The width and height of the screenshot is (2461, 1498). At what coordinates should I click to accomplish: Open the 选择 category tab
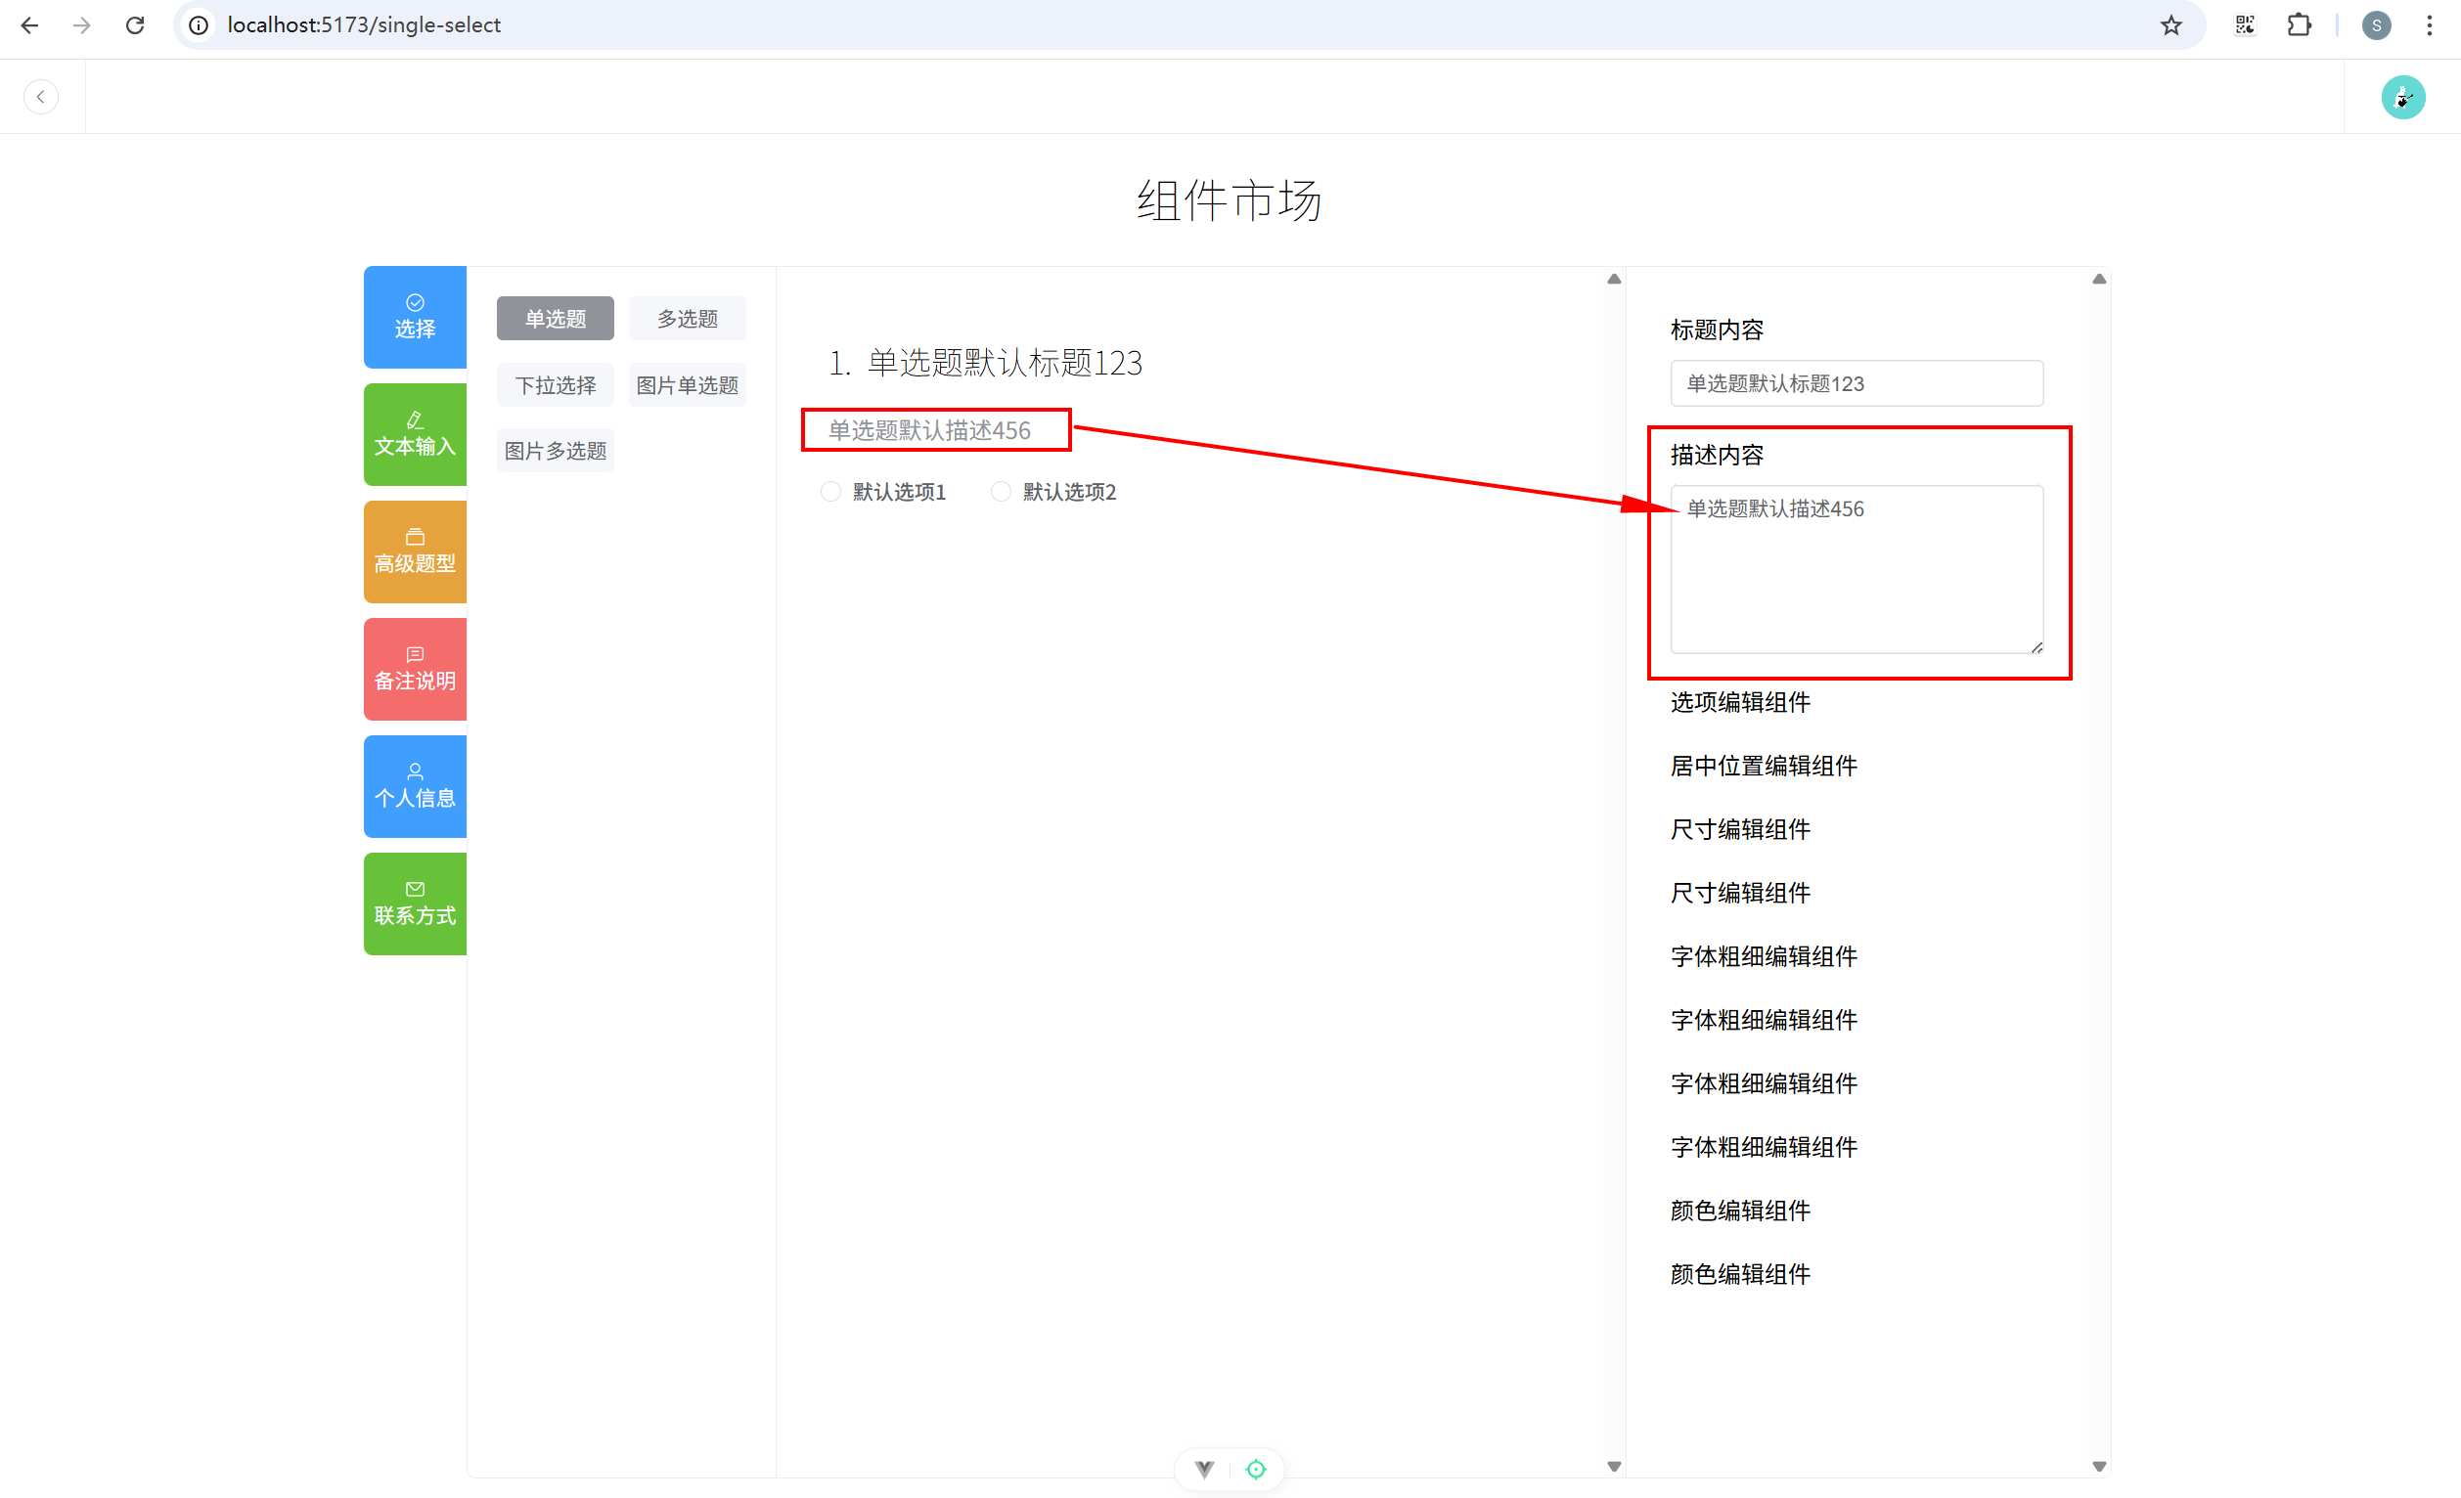[415, 317]
